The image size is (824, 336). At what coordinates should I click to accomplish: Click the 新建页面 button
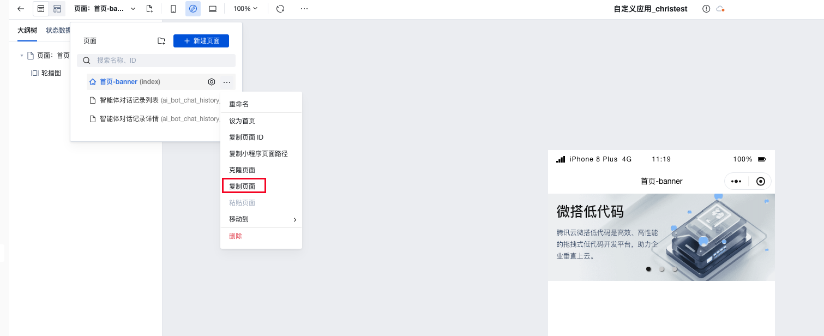(201, 41)
